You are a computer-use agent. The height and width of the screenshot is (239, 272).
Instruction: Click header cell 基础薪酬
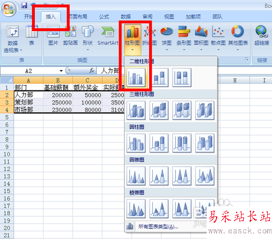click(x=58, y=88)
